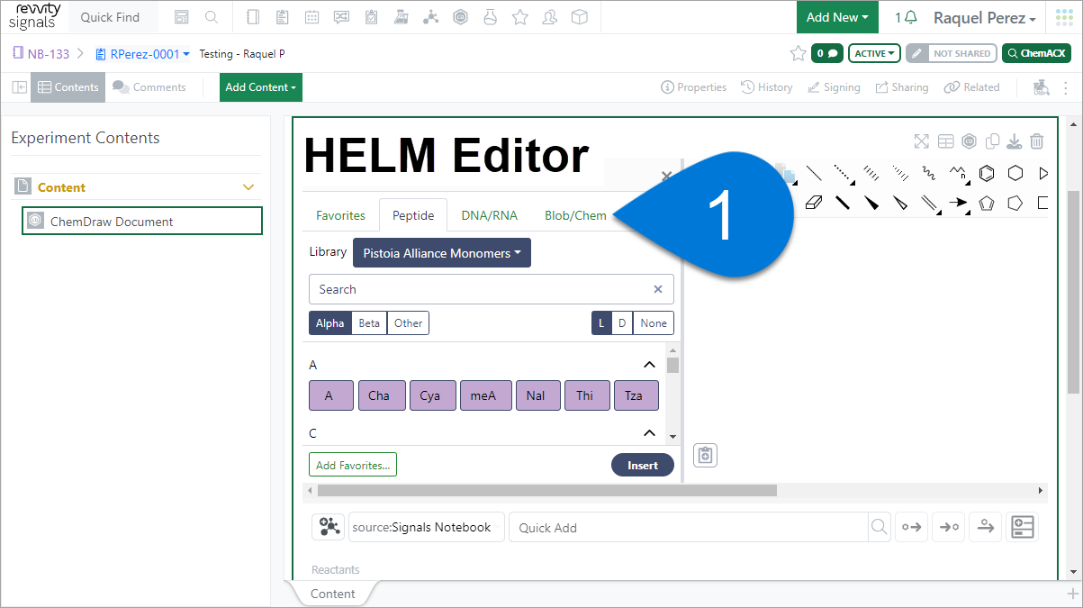This screenshot has height=608, width=1083.
Task: Open the Pistoia Alliance Monomers library dropdown
Action: click(x=442, y=253)
